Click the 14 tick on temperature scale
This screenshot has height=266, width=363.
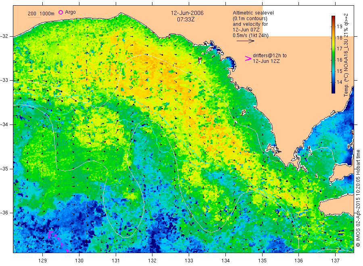pyautogui.click(x=339, y=82)
